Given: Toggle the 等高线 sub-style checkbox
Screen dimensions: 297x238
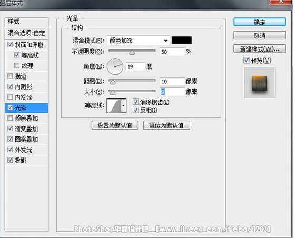Looking at the screenshot, I should tap(17, 55).
